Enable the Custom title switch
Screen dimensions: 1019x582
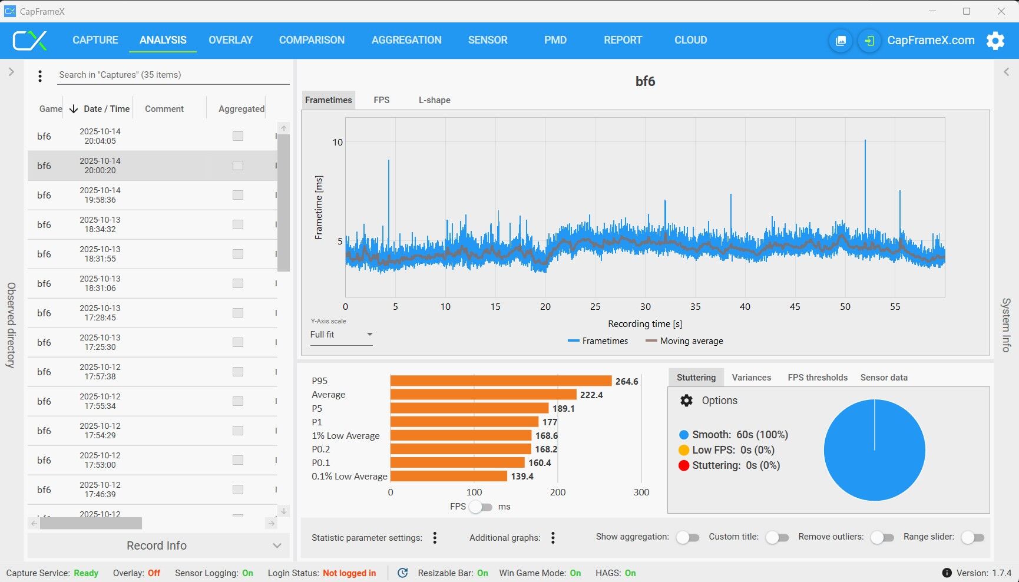click(777, 537)
